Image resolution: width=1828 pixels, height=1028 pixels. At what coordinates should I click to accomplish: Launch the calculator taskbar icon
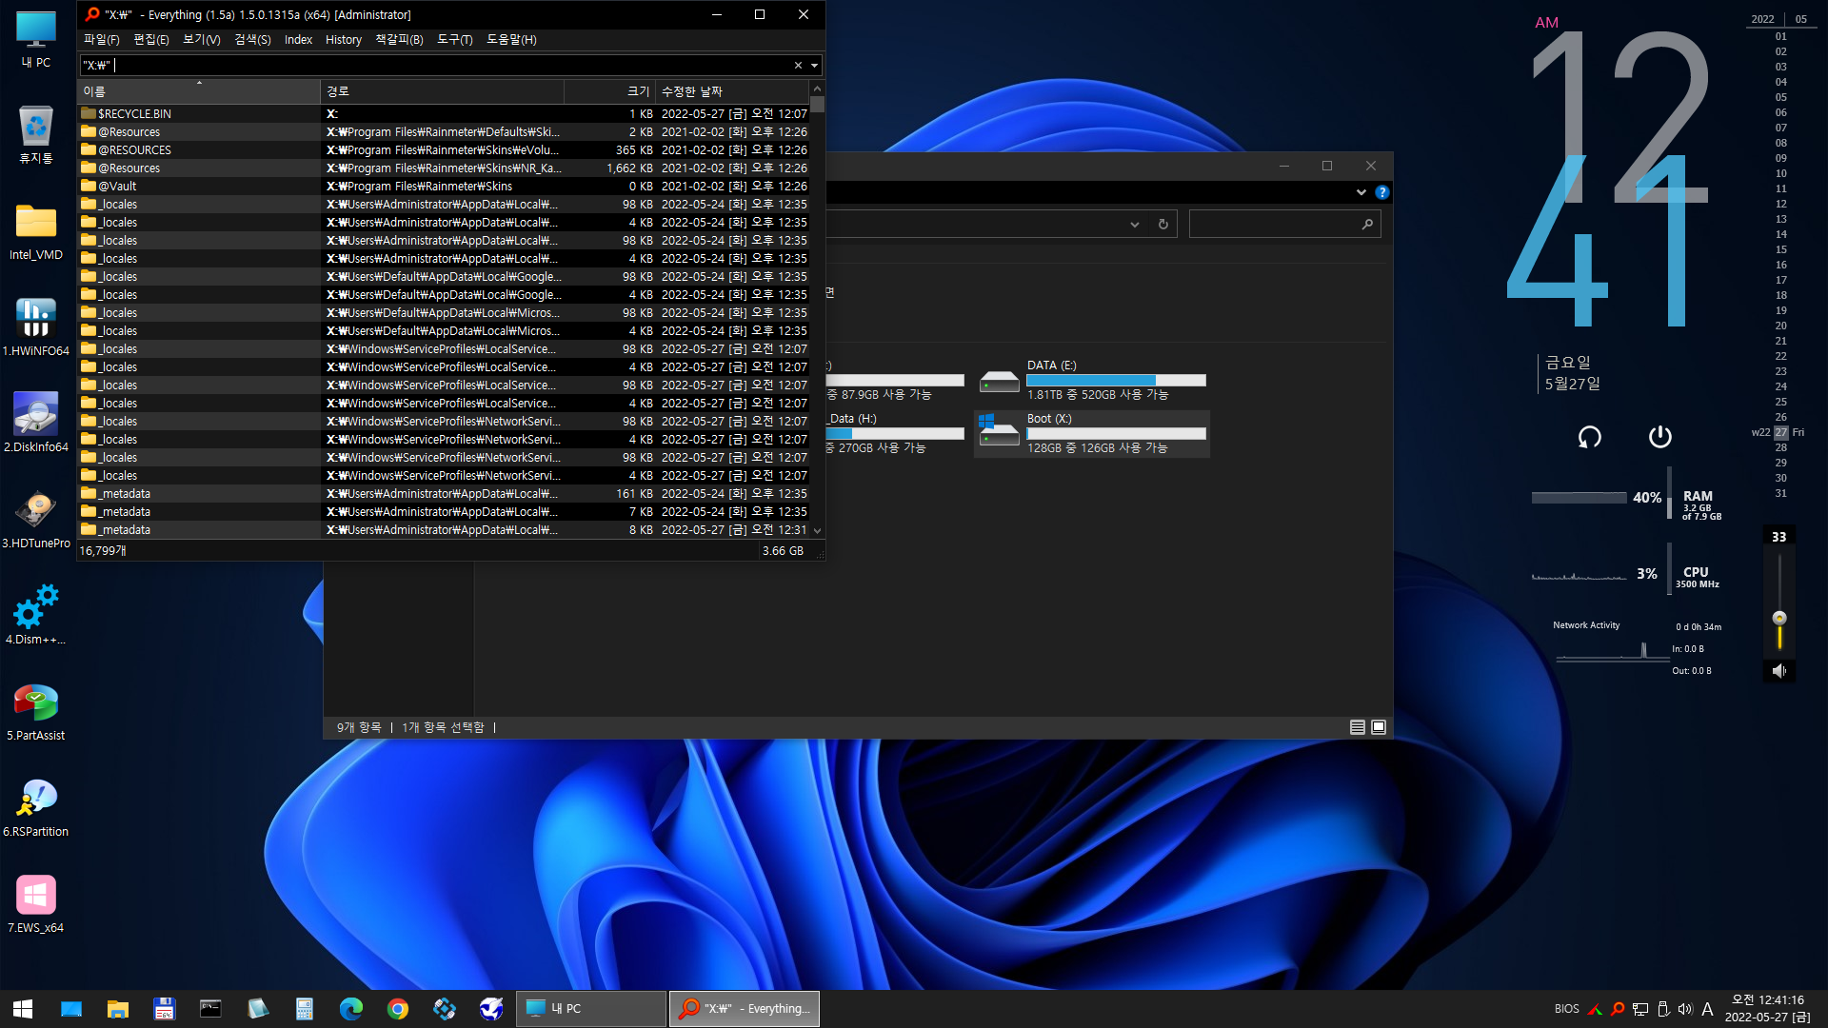coord(305,1009)
